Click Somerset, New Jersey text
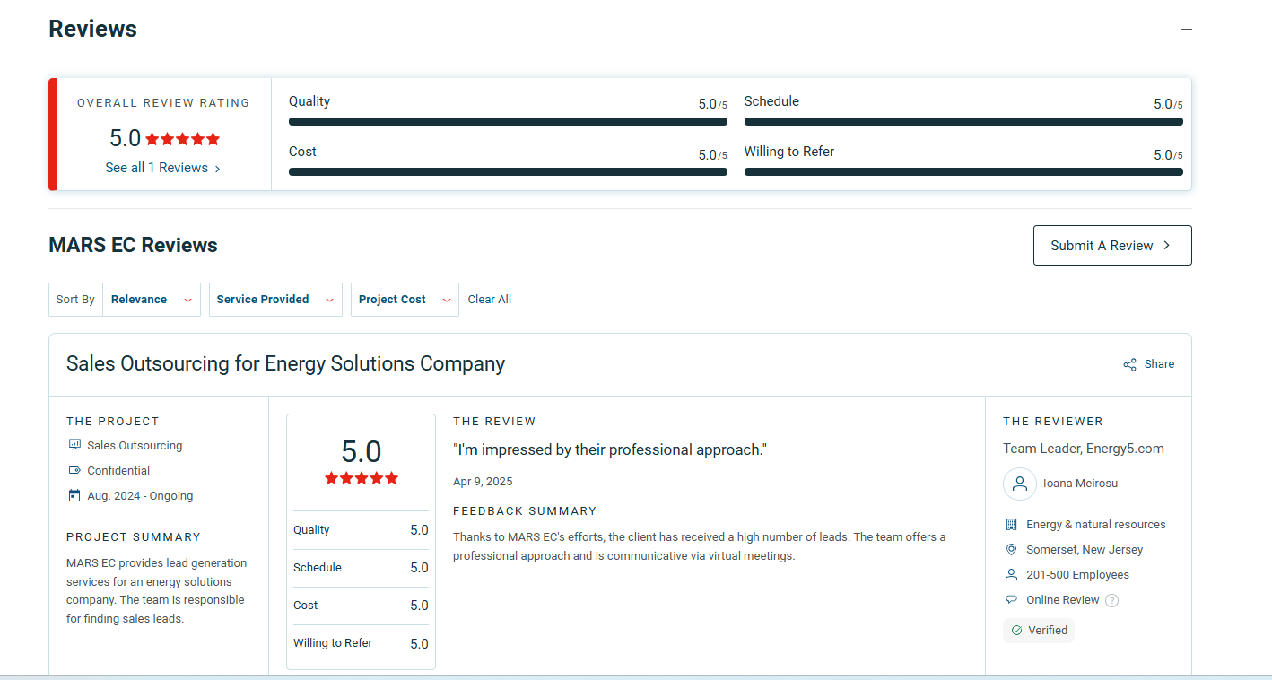1272x680 pixels. click(1085, 549)
